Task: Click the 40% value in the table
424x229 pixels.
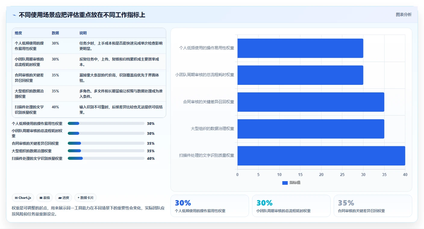Action: coord(55,107)
